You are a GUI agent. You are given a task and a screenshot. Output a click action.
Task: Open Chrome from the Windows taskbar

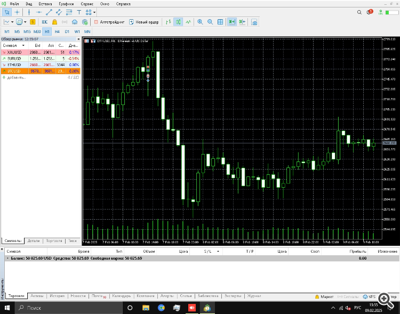161,308
